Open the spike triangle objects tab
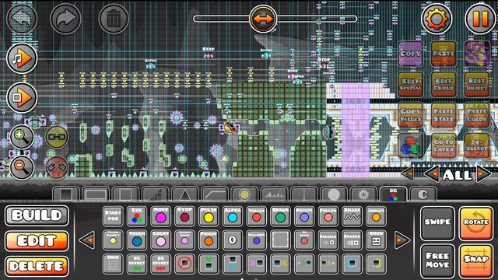 coord(185,194)
